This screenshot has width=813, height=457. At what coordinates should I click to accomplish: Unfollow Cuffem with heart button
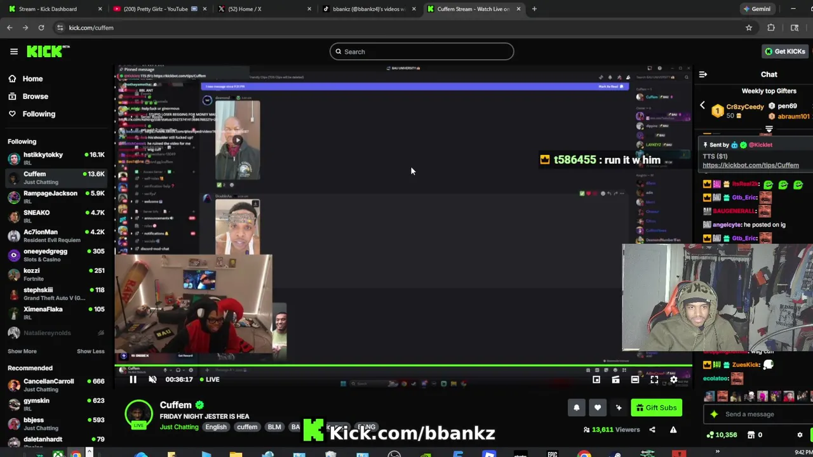(598, 408)
